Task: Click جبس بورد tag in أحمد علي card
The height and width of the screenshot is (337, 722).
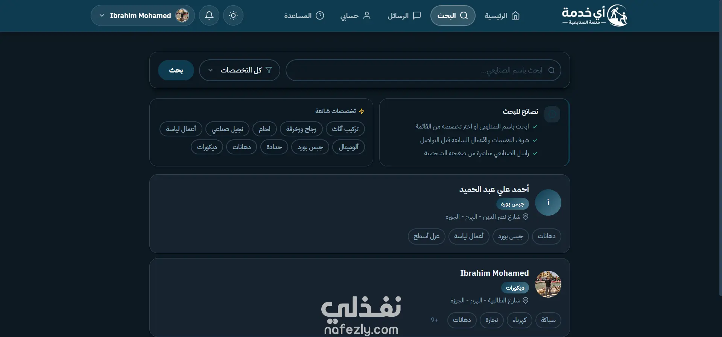Action: (511, 236)
